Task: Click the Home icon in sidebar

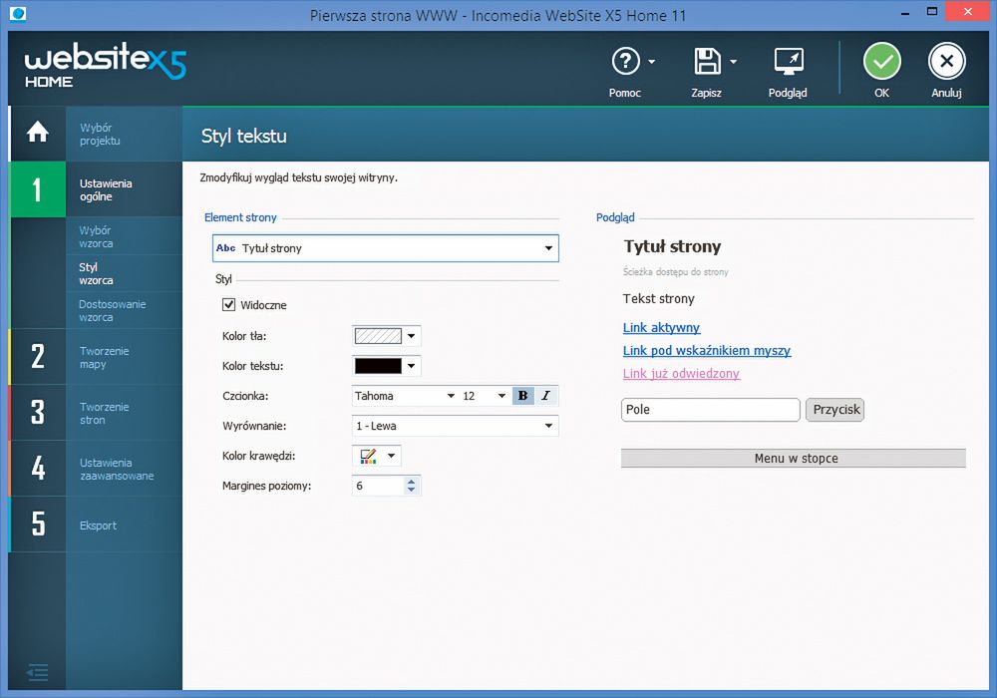Action: tap(37, 133)
